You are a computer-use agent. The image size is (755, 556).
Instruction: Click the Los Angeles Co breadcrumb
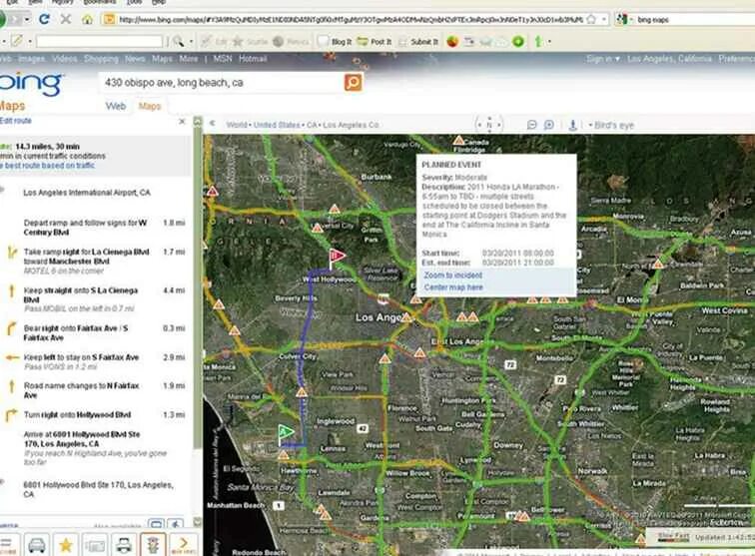coord(351,125)
